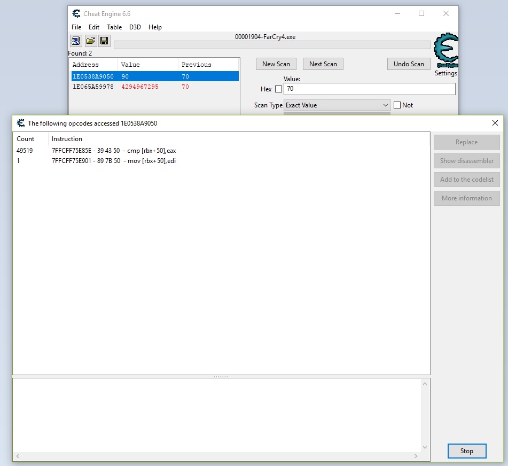The width and height of the screenshot is (508, 466).
Task: Close the opcodes accessed dialog
Action: coord(495,123)
